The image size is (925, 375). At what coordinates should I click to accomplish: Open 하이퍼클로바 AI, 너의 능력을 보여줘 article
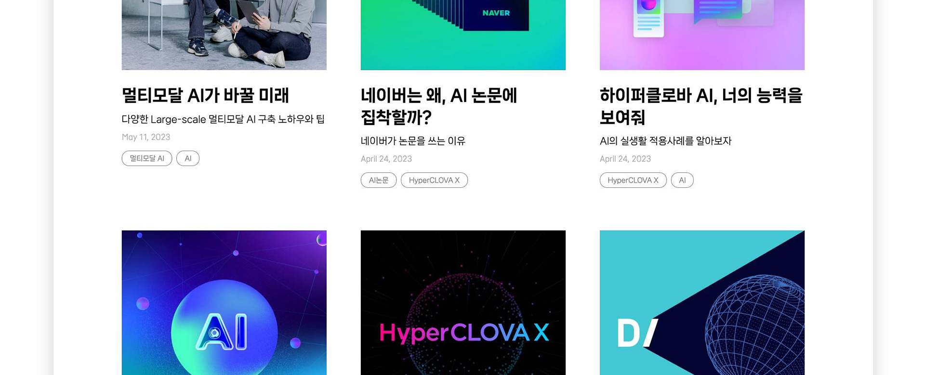pos(701,106)
